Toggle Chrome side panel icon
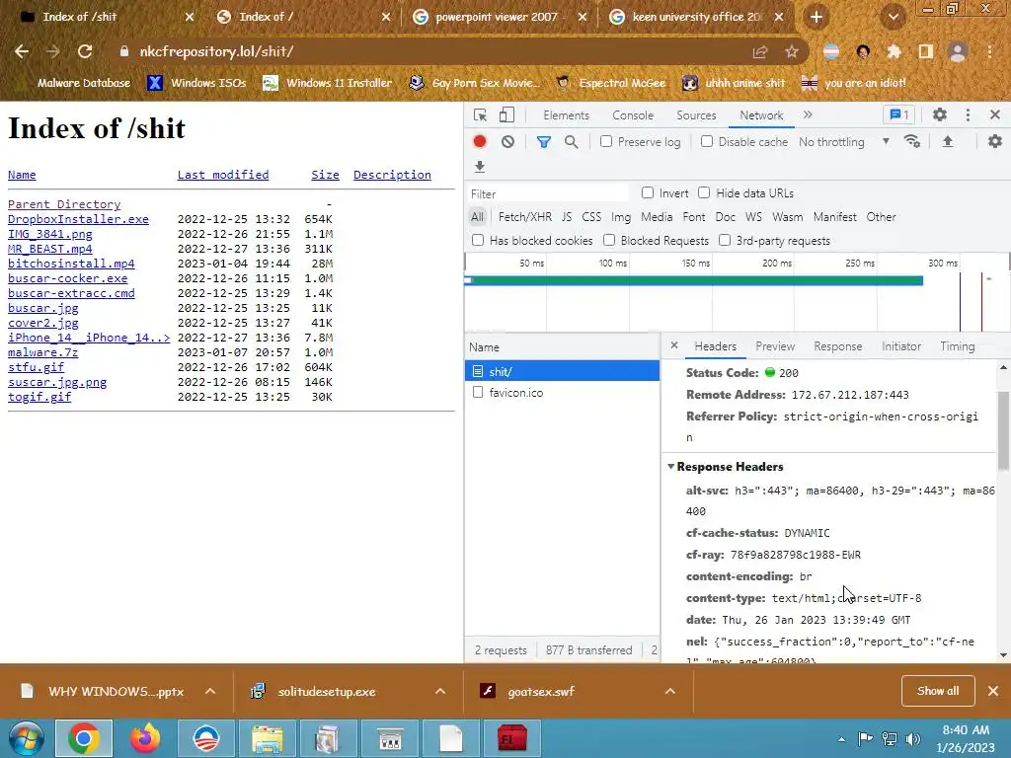1011x758 pixels. pos(926,51)
